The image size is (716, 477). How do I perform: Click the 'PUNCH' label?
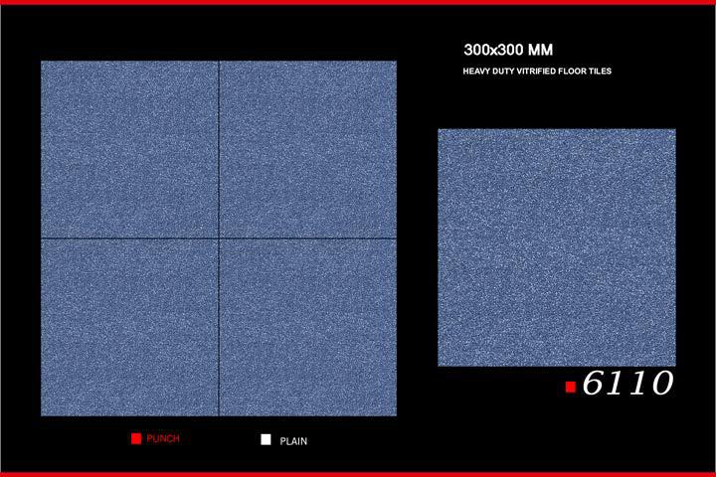pos(163,438)
